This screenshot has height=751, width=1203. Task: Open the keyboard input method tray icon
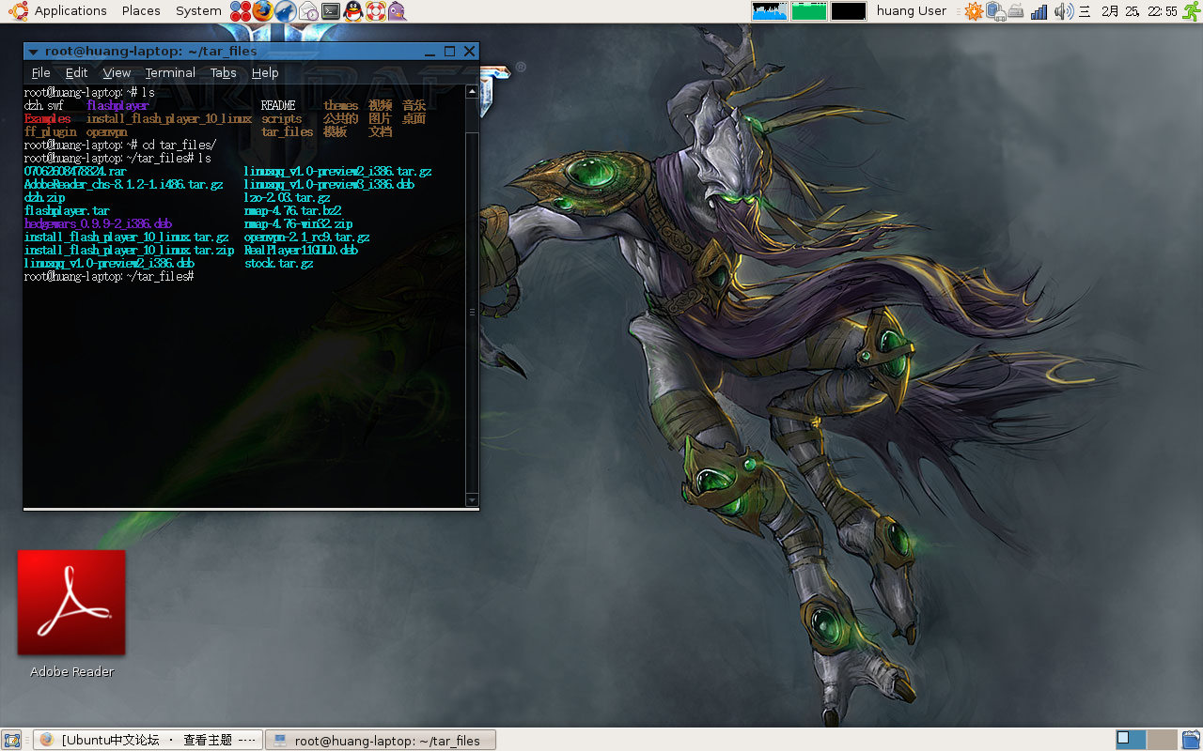1016,11
